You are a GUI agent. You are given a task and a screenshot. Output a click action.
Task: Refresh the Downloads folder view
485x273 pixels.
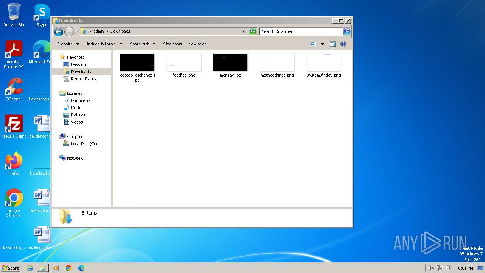pyautogui.click(x=253, y=31)
